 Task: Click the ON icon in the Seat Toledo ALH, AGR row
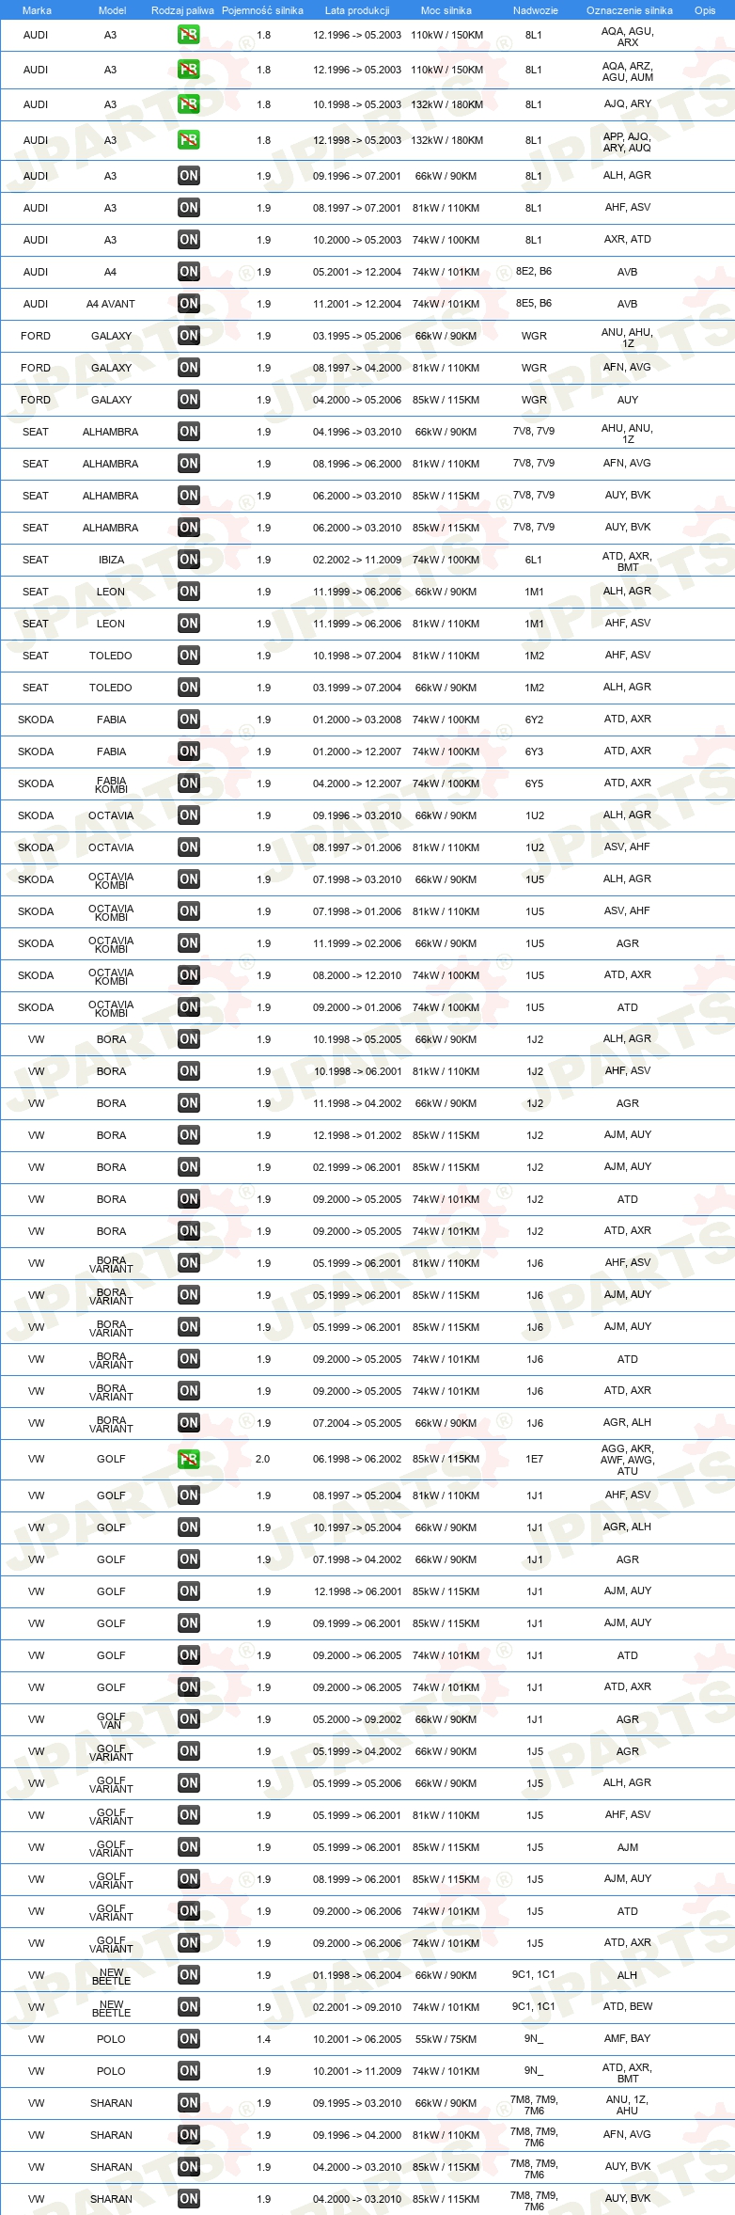tap(188, 688)
